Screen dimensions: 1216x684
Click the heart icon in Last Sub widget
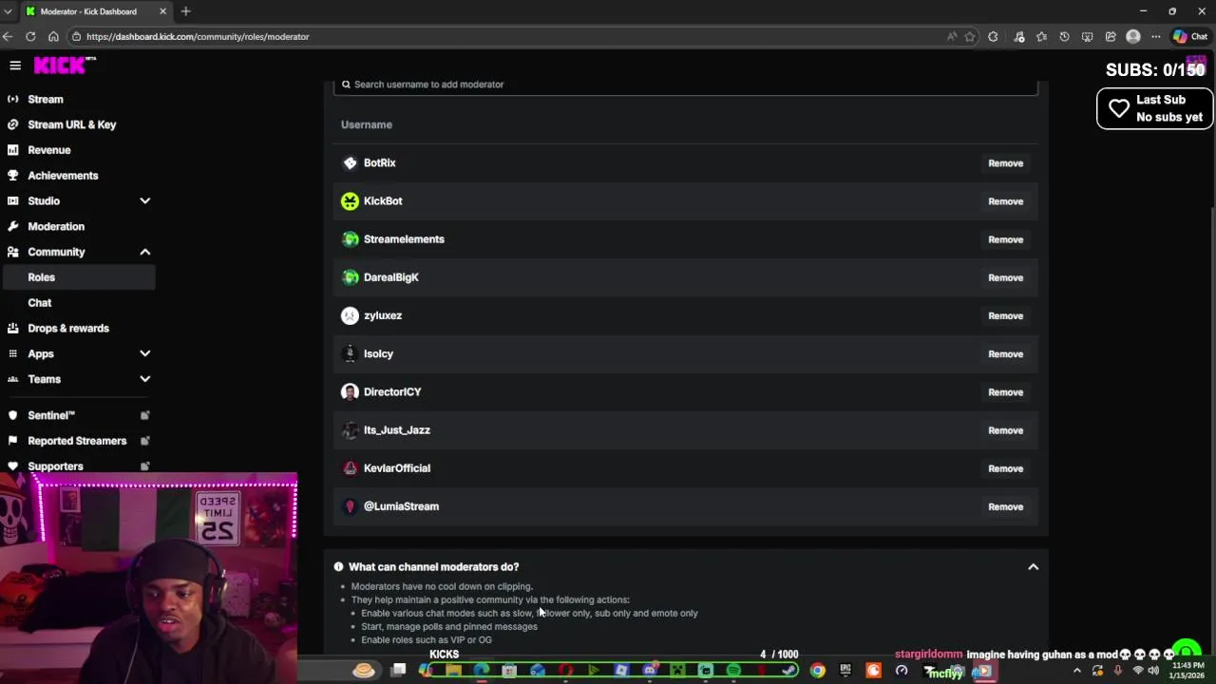1119,108
